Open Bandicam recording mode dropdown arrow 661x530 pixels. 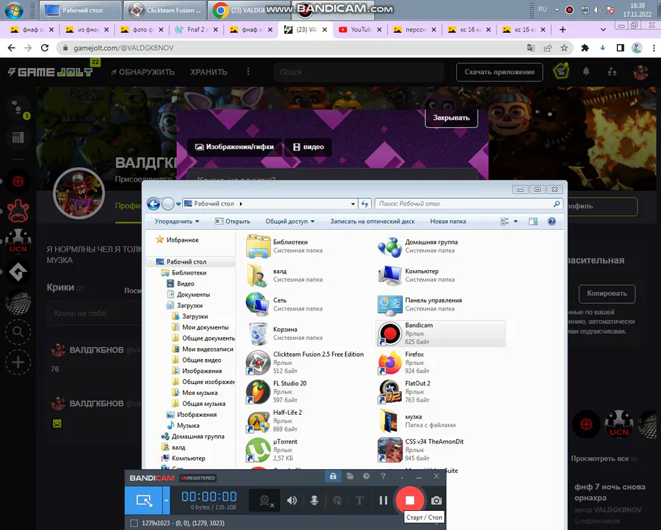166,501
